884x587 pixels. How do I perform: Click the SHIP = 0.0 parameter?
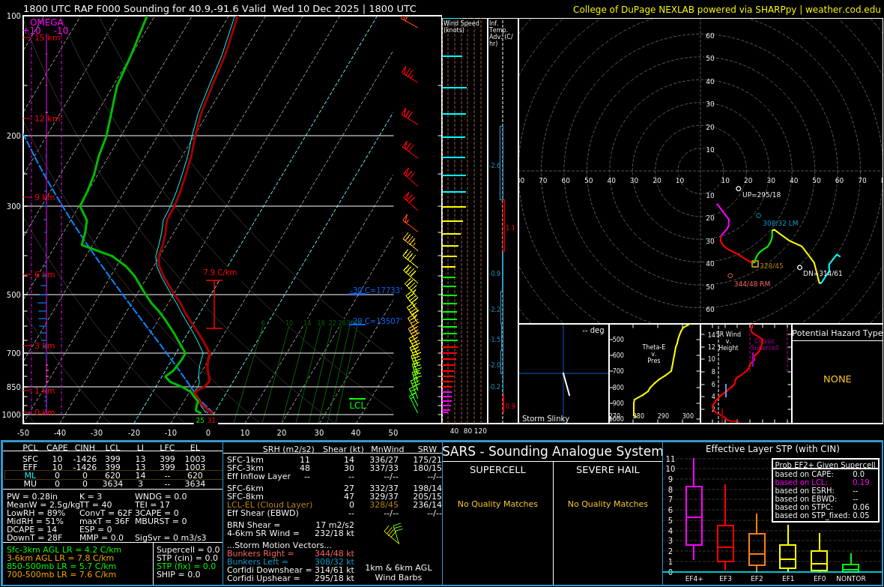tap(178, 574)
